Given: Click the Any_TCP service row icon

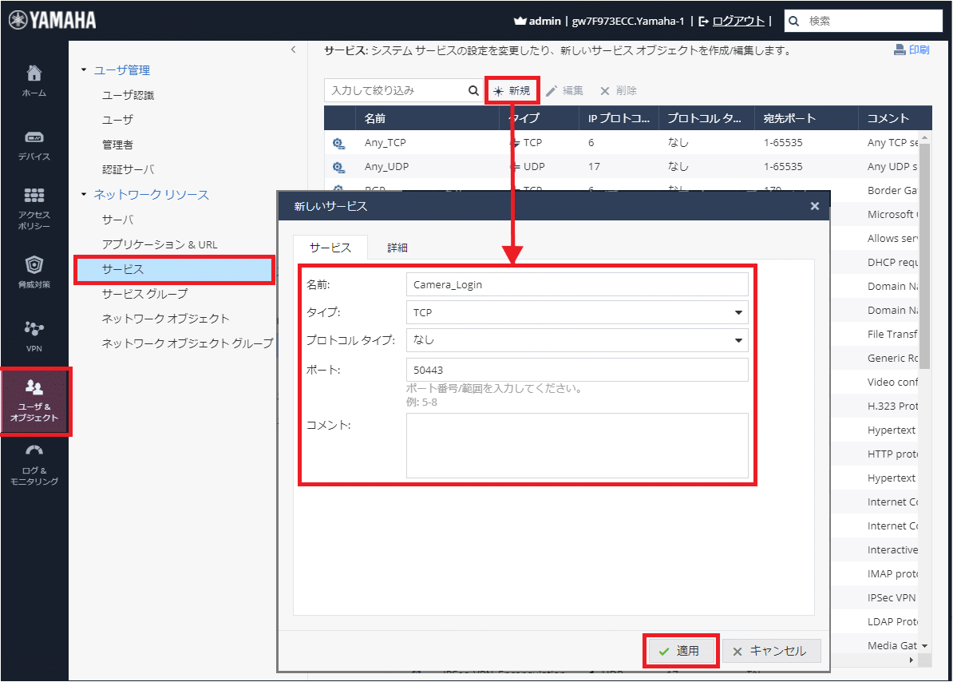Looking at the screenshot, I should (x=338, y=143).
